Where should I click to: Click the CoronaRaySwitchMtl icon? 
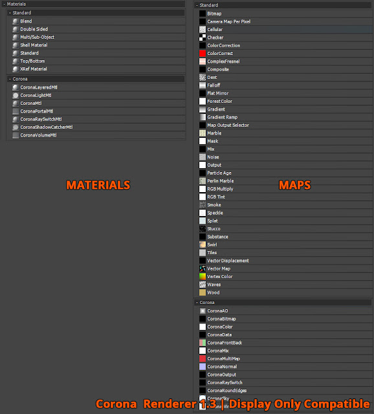[16, 119]
